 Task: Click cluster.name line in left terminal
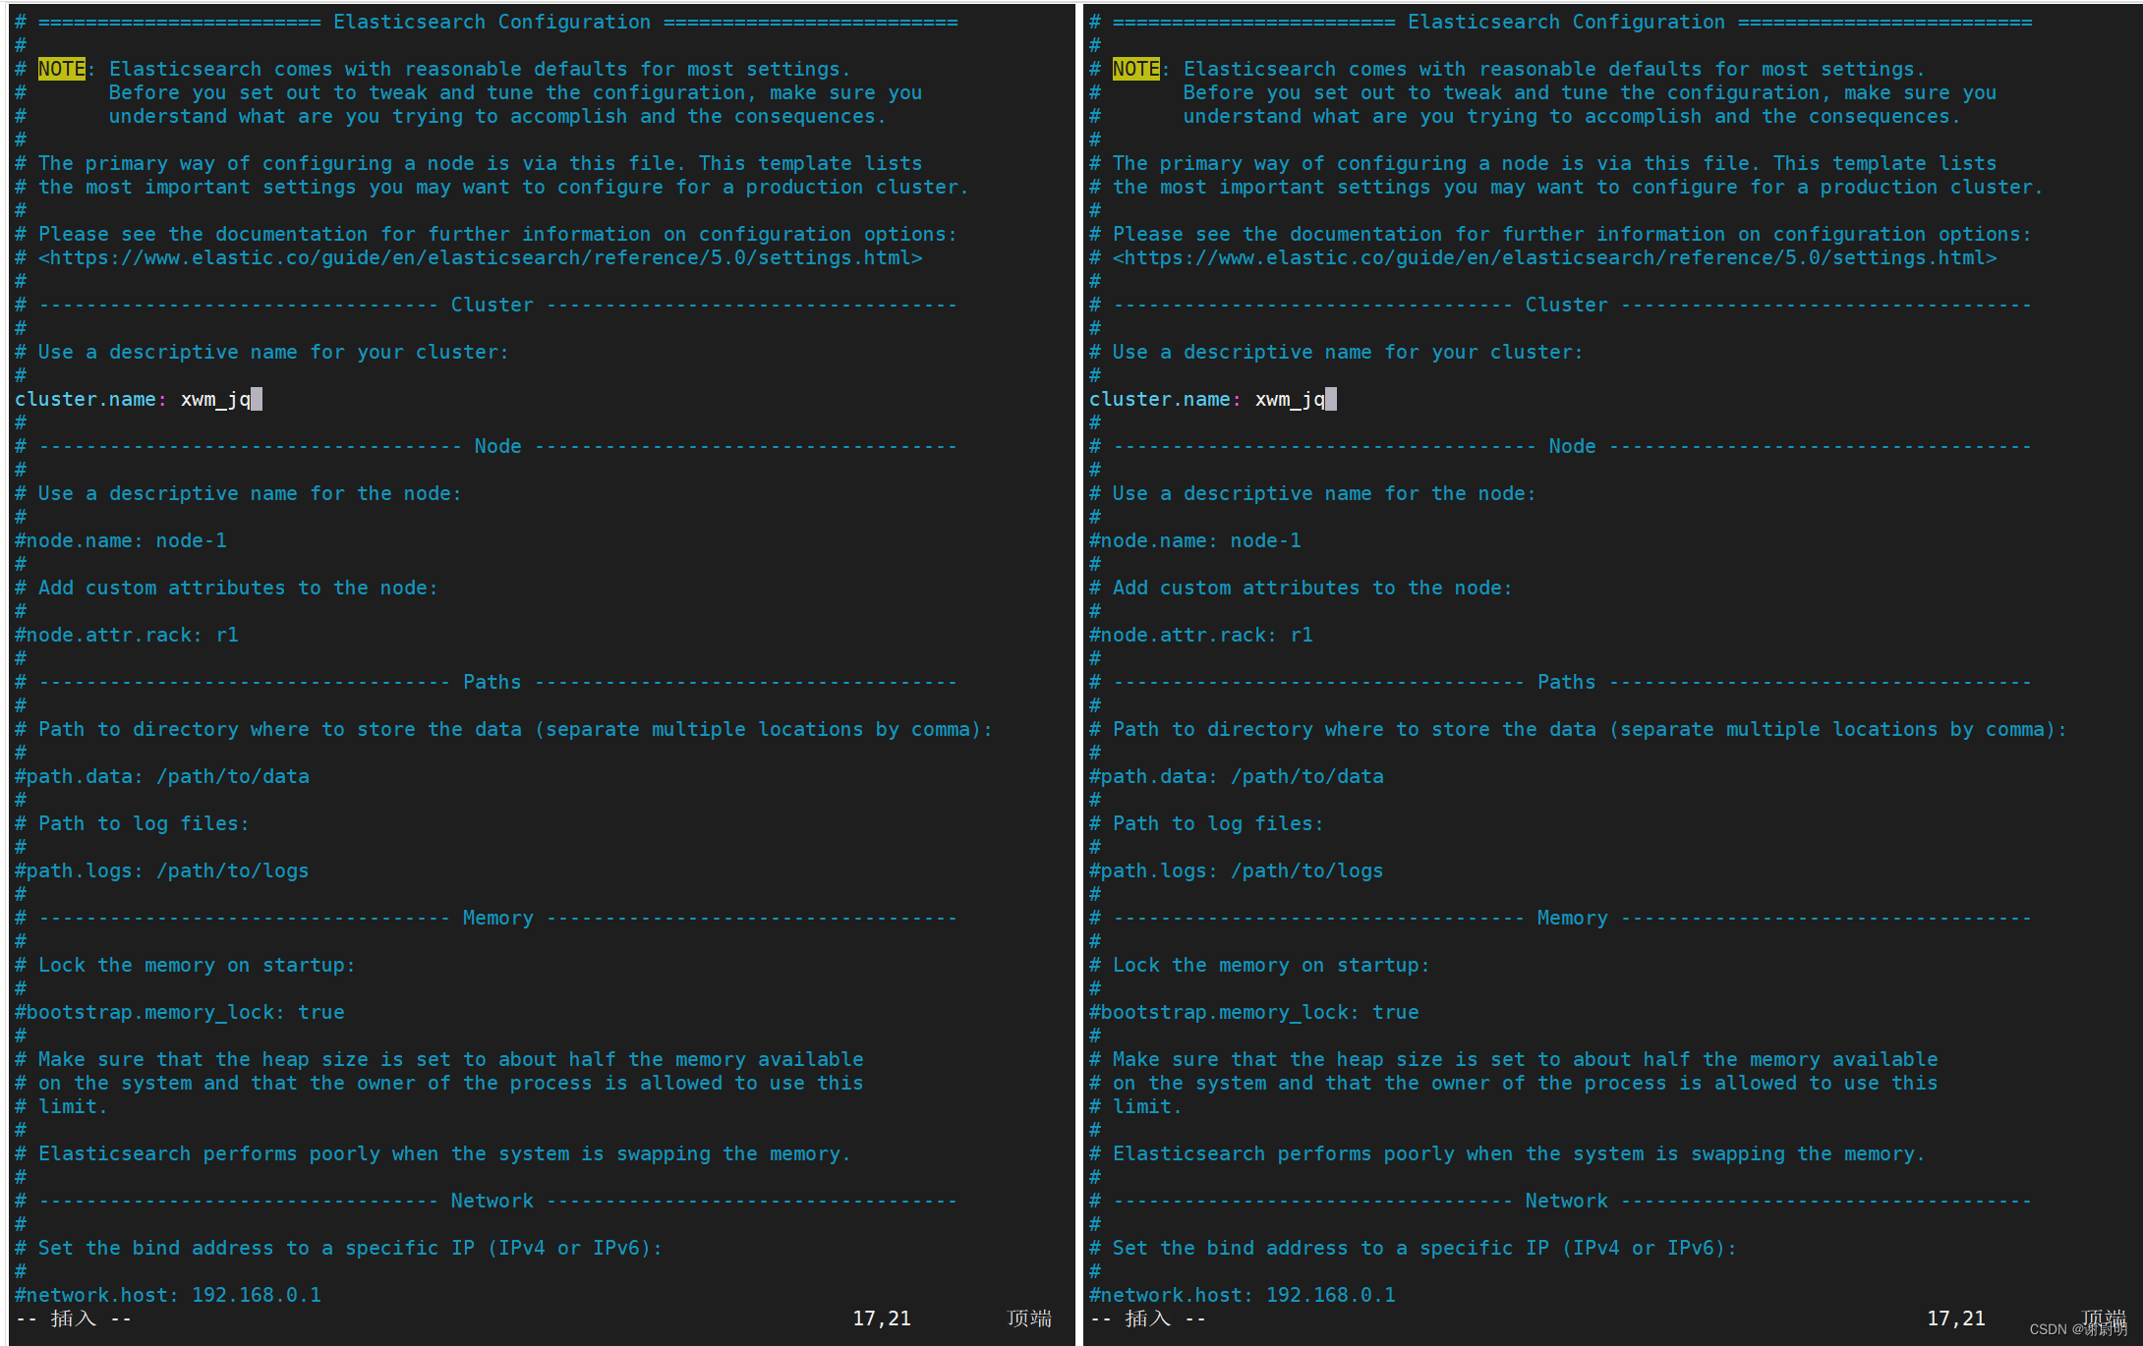(139, 399)
